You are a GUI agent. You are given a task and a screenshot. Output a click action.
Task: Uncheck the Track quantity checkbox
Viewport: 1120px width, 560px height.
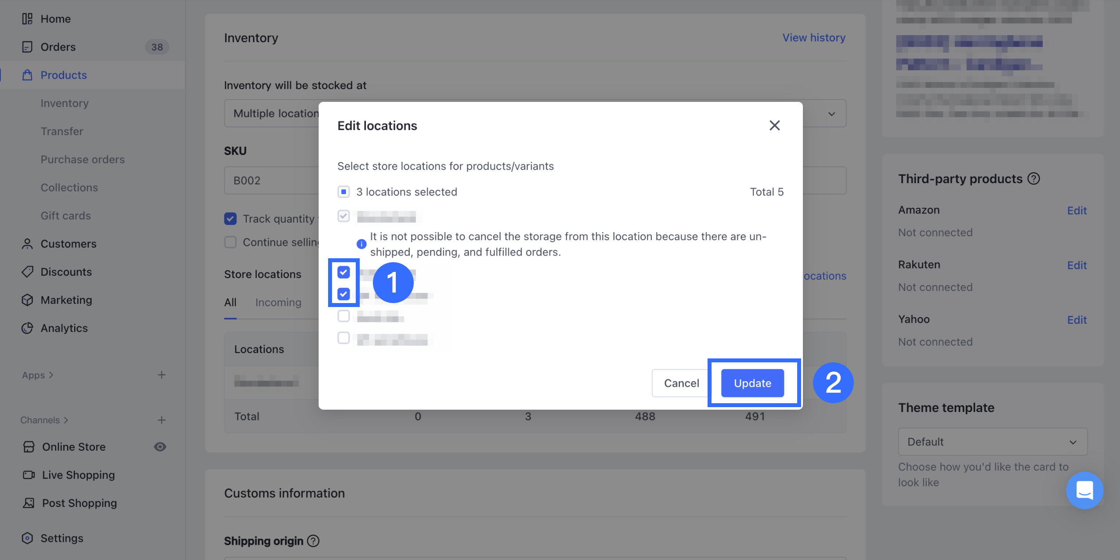click(231, 219)
